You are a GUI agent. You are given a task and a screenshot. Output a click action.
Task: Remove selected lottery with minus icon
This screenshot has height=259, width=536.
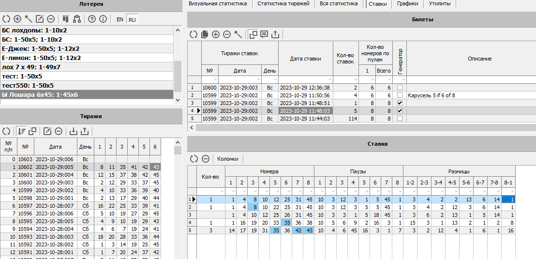(x=51, y=19)
